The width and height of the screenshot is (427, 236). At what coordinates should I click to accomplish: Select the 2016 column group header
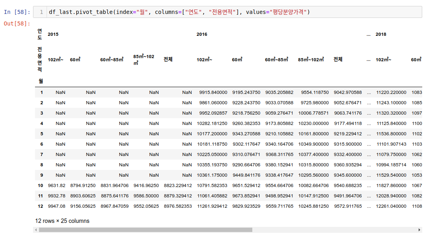pos(202,34)
